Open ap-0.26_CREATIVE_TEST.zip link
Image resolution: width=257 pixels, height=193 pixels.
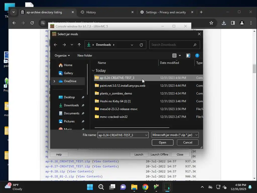(68, 161)
